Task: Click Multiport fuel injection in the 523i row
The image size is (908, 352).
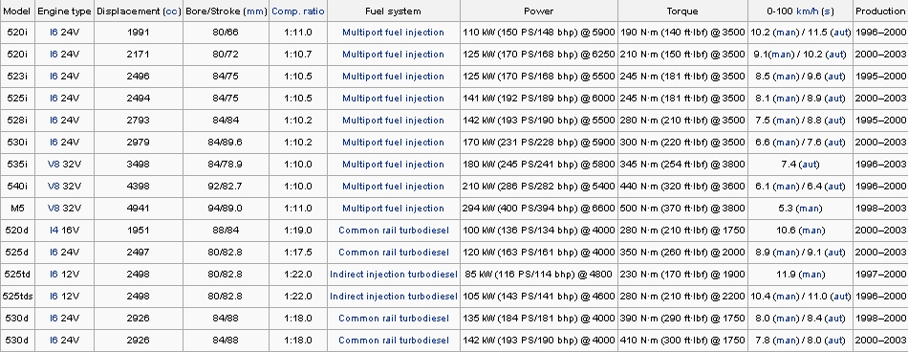Action: (x=393, y=77)
